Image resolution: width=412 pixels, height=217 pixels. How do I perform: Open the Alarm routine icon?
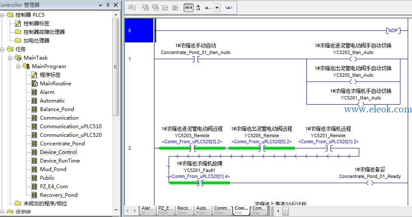coord(34,92)
